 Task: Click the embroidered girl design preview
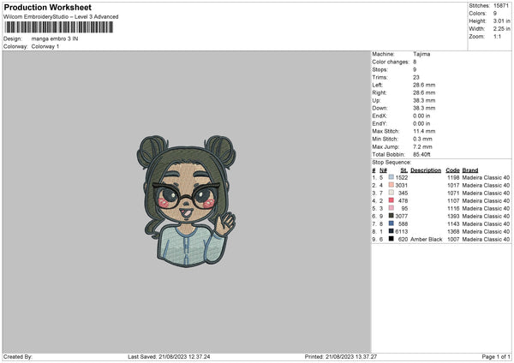tap(186, 201)
